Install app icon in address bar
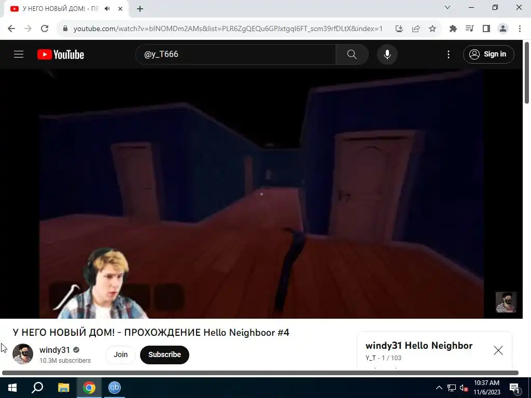This screenshot has height=398, width=531. click(399, 29)
